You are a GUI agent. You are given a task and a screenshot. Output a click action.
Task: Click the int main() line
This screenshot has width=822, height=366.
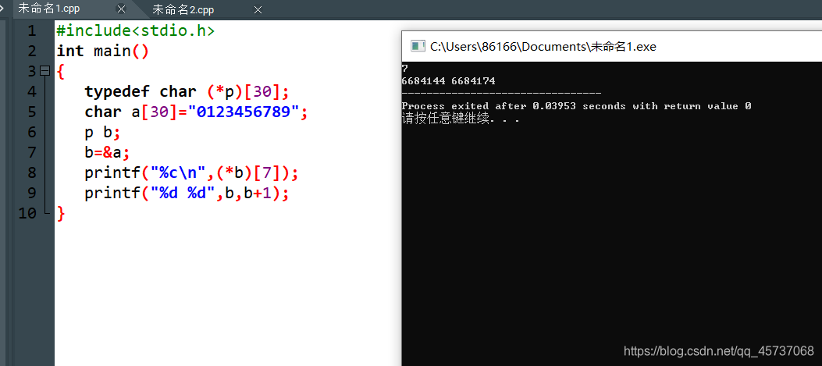coord(103,52)
